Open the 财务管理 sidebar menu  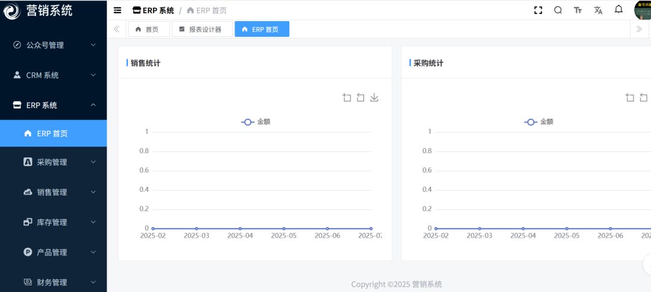tap(53, 282)
